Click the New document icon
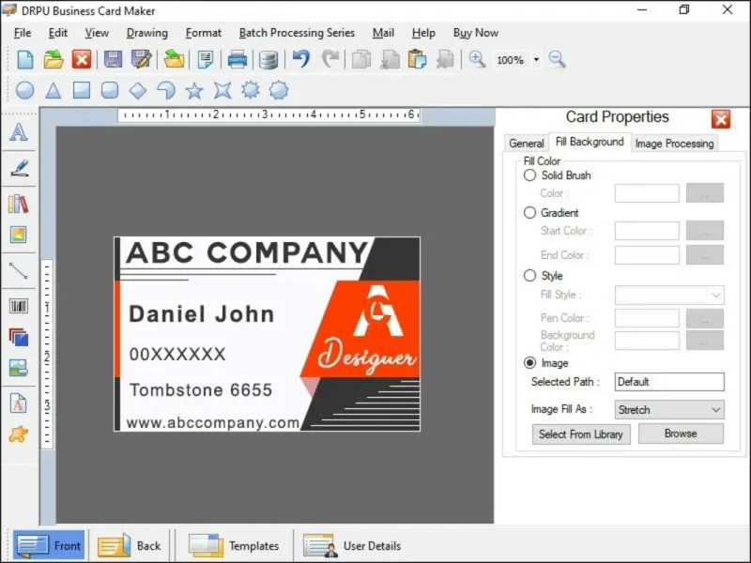 click(25, 60)
